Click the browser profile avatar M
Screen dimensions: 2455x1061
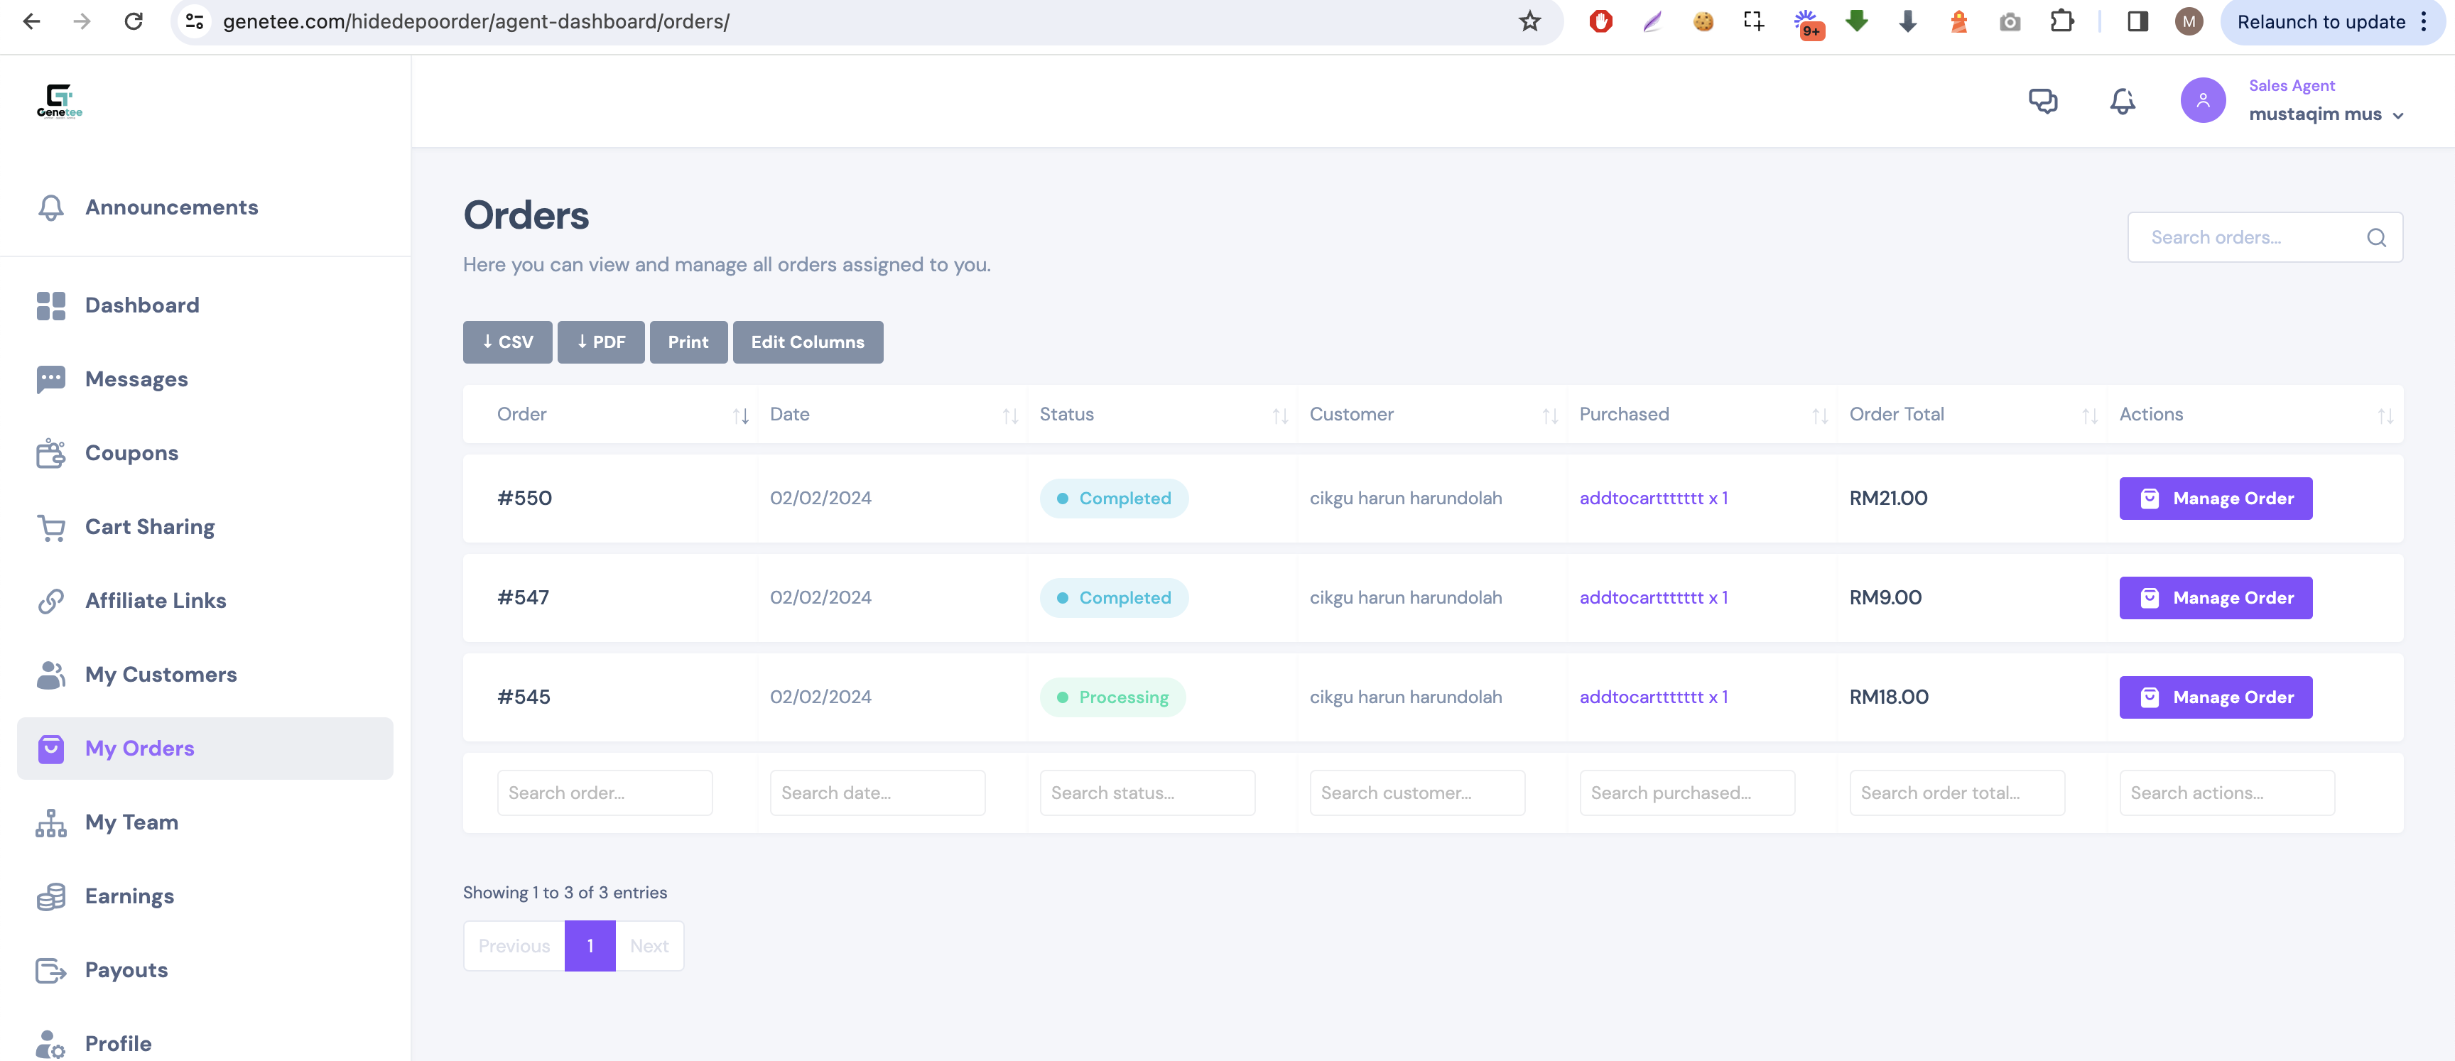[2189, 21]
